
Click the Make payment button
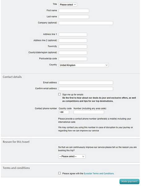coord(129,181)
